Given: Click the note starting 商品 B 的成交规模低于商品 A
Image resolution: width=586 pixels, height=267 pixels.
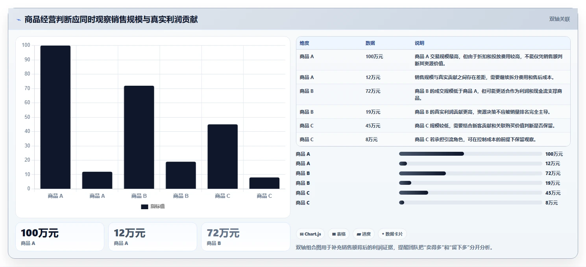Looking at the screenshot, I should tap(489, 94).
